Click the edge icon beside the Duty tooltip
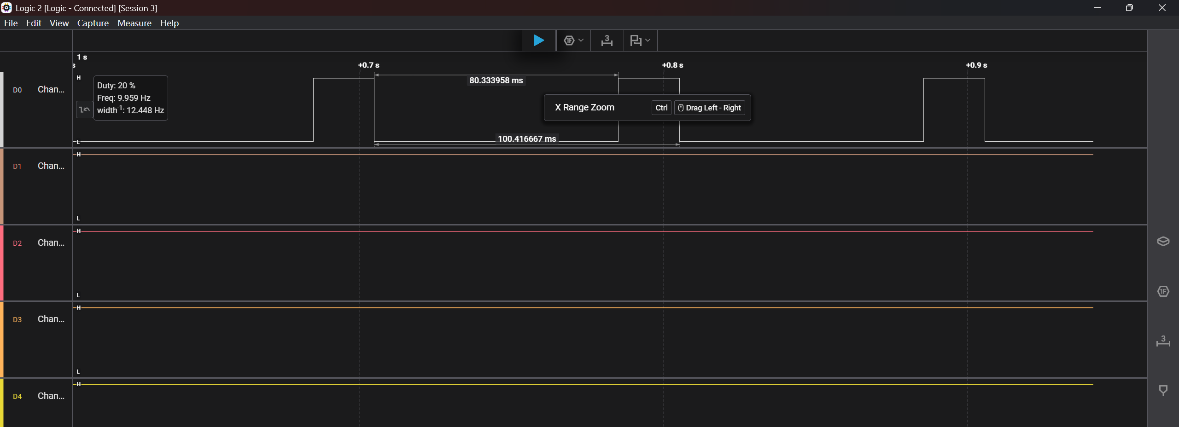 tap(84, 110)
